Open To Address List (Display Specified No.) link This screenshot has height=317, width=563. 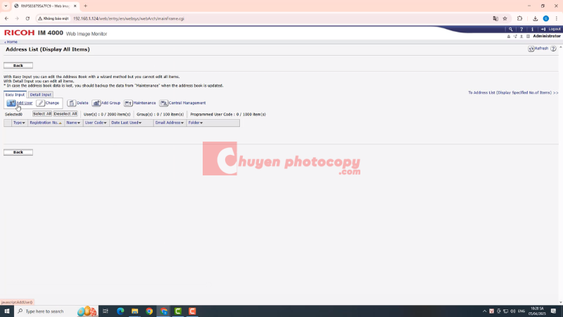coord(513,93)
